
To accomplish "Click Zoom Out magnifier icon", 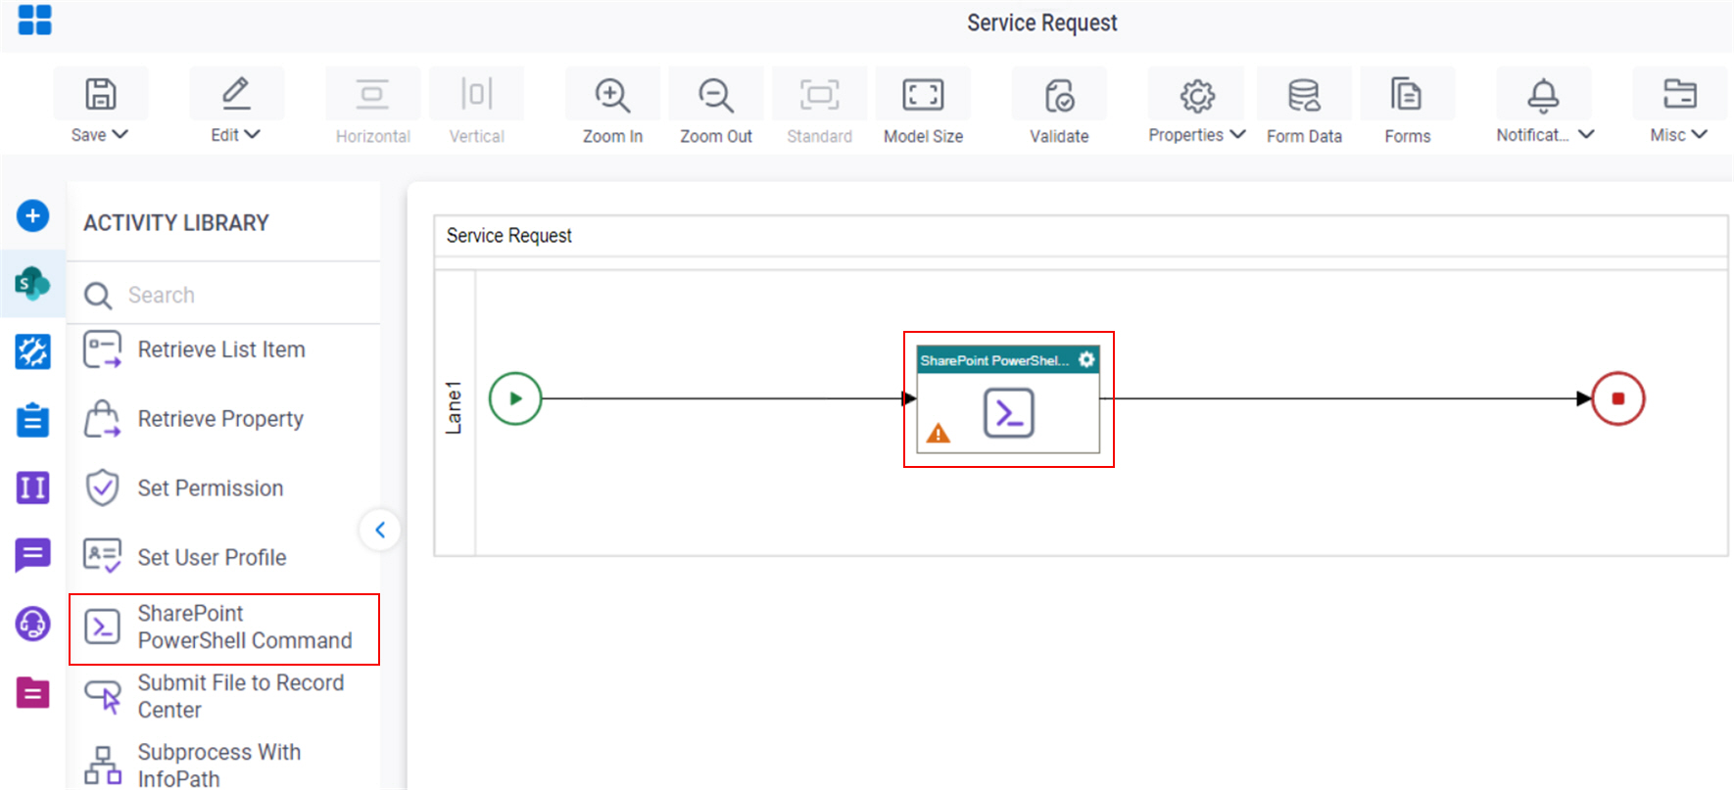I will pos(716,95).
